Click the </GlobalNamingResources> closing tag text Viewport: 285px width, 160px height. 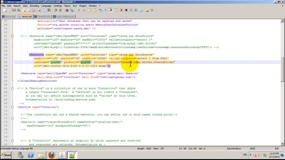tap(37, 81)
